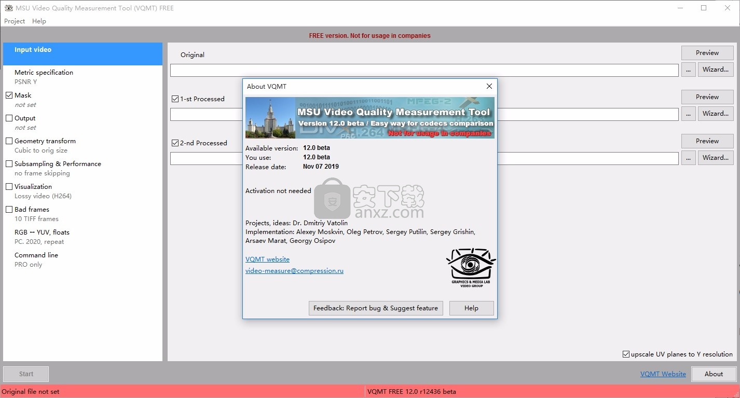
Task: Click 'Nov 07 2019' release date text
Action: point(321,167)
